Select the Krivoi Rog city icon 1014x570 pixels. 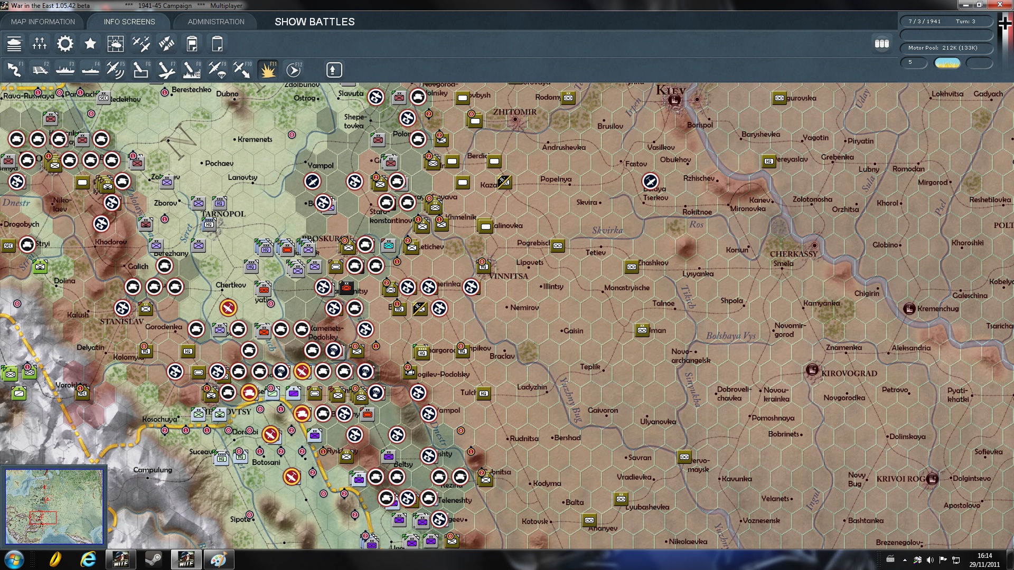point(932,479)
